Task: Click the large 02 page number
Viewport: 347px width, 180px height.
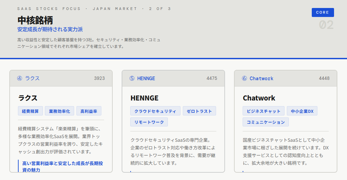Action: [x=326, y=25]
